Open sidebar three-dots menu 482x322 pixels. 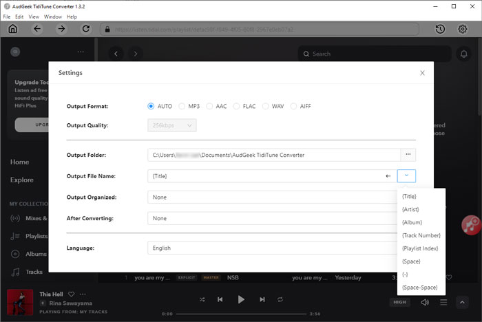pyautogui.click(x=81, y=52)
